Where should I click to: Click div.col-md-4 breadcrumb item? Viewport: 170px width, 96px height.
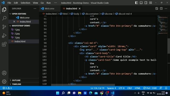(x=124, y=14)
